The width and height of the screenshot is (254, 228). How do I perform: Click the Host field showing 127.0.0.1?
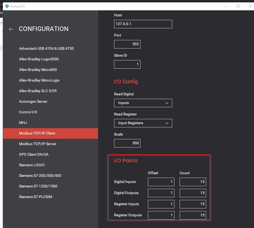point(143,24)
